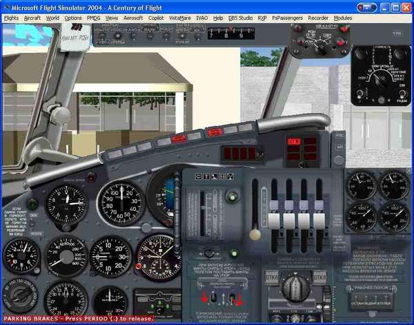Open the Aircraft menu
This screenshot has width=414, height=325.
tap(32, 17)
